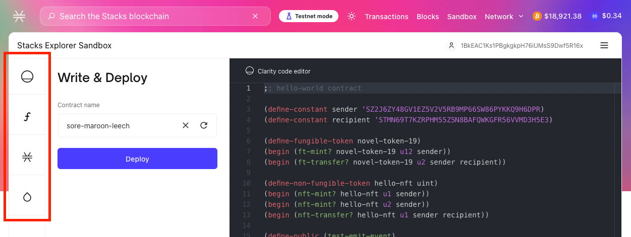
Task: Click line number 1 in editor gutter
Action: tap(248, 88)
